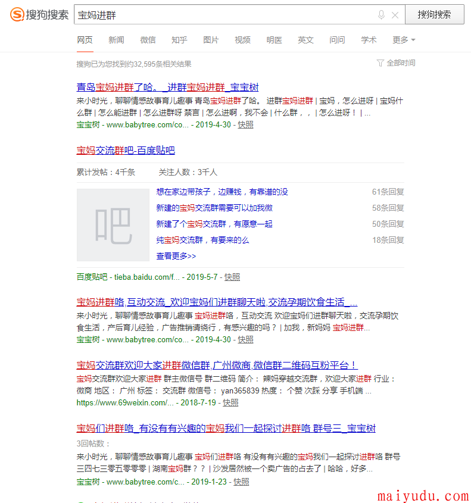Open result 宝妈进群咯,互动交流 title
Screen dimensions: 471x503
point(217,302)
